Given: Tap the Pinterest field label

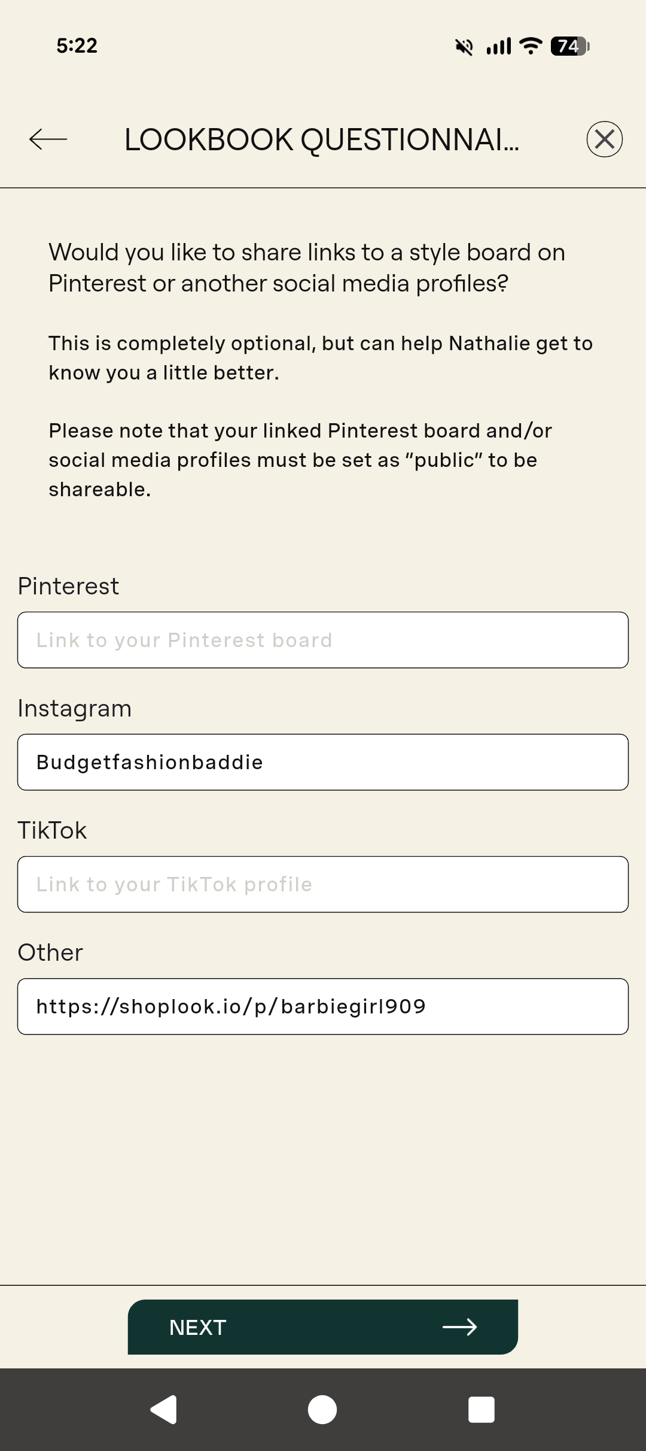Looking at the screenshot, I should 68,586.
